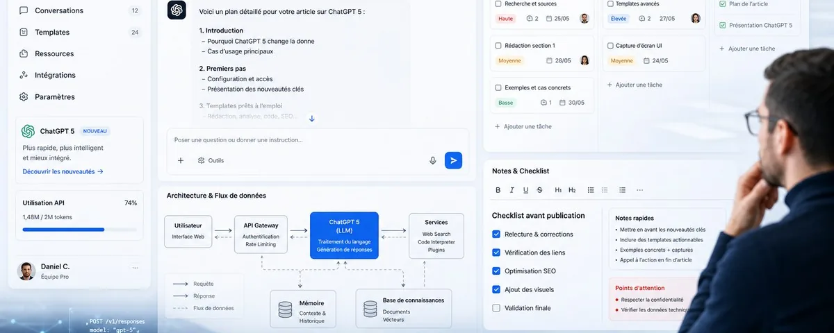This screenshot has width=834, height=333.
Task: Uncheck Relecture & corrections checklist item
Action: [496, 234]
